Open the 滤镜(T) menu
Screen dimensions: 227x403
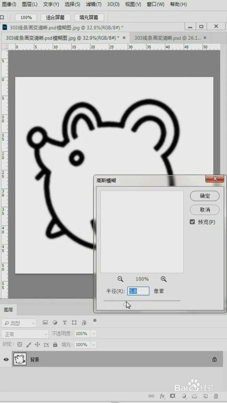[x=94, y=4]
